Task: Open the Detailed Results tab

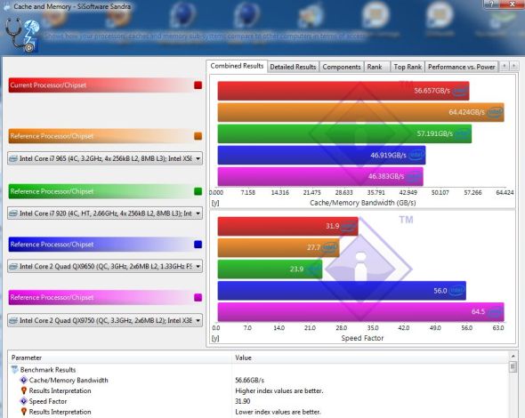Action: tap(293, 67)
